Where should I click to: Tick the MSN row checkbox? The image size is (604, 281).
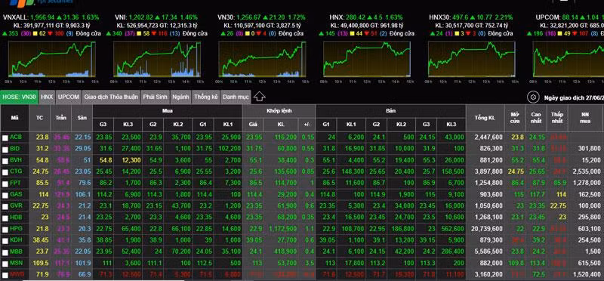tap(5, 264)
